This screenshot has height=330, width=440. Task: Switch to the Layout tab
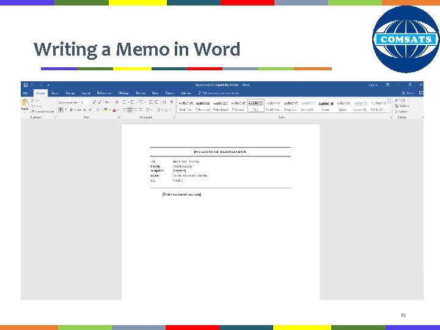pyautogui.click(x=86, y=93)
